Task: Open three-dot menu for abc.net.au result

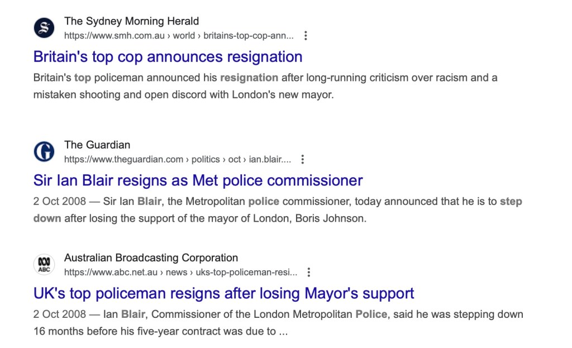Action: click(309, 273)
